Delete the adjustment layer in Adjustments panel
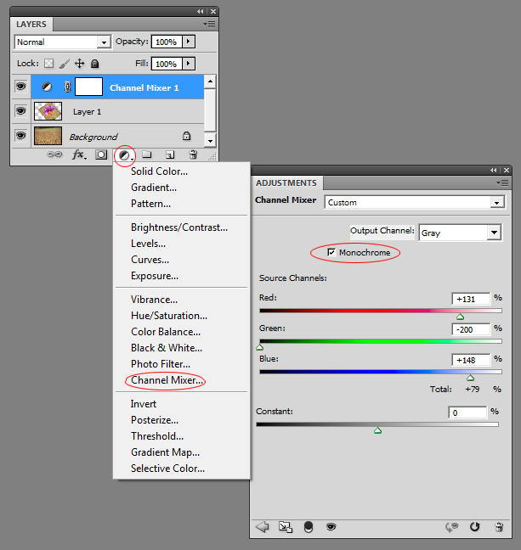 pos(497,527)
